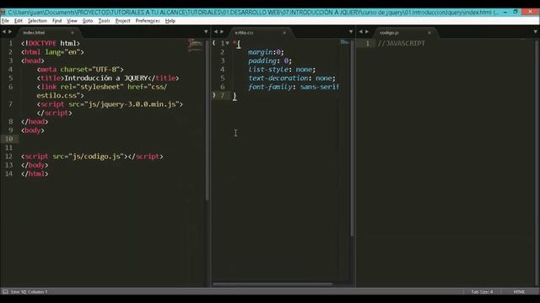Click the 'margin:0;' CSS line
The width and height of the screenshot is (540, 303).
pyautogui.click(x=266, y=52)
